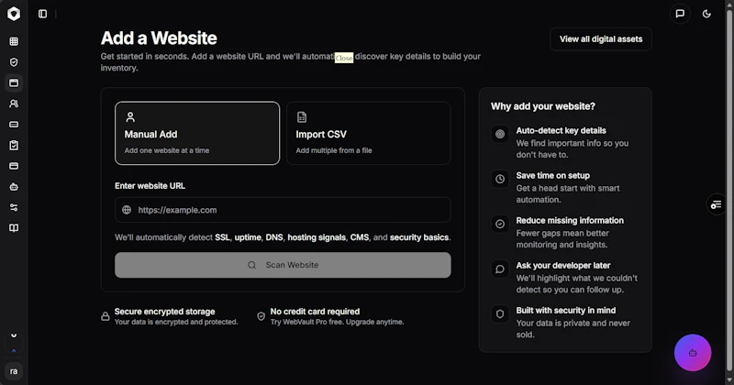Toggle dark mode with moon icon

coord(706,14)
